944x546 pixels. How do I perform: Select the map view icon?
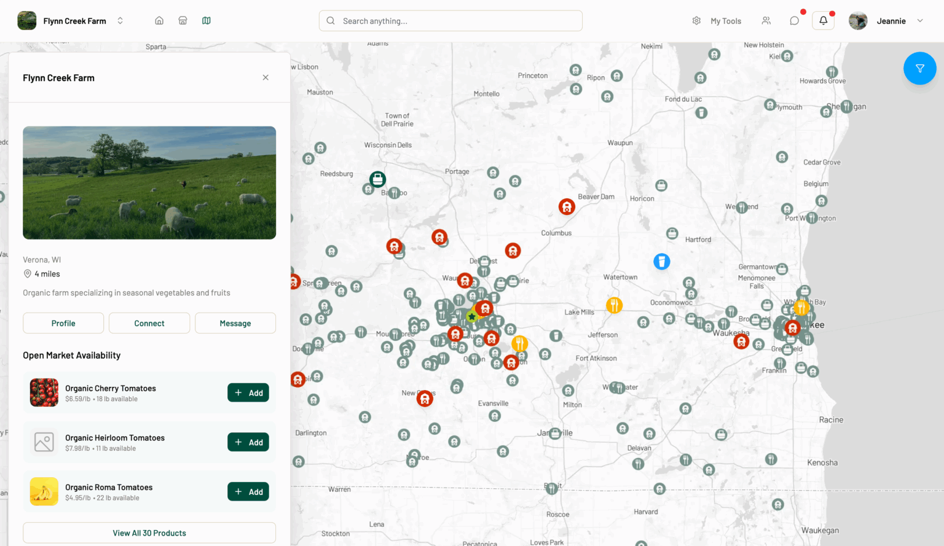[x=206, y=21]
